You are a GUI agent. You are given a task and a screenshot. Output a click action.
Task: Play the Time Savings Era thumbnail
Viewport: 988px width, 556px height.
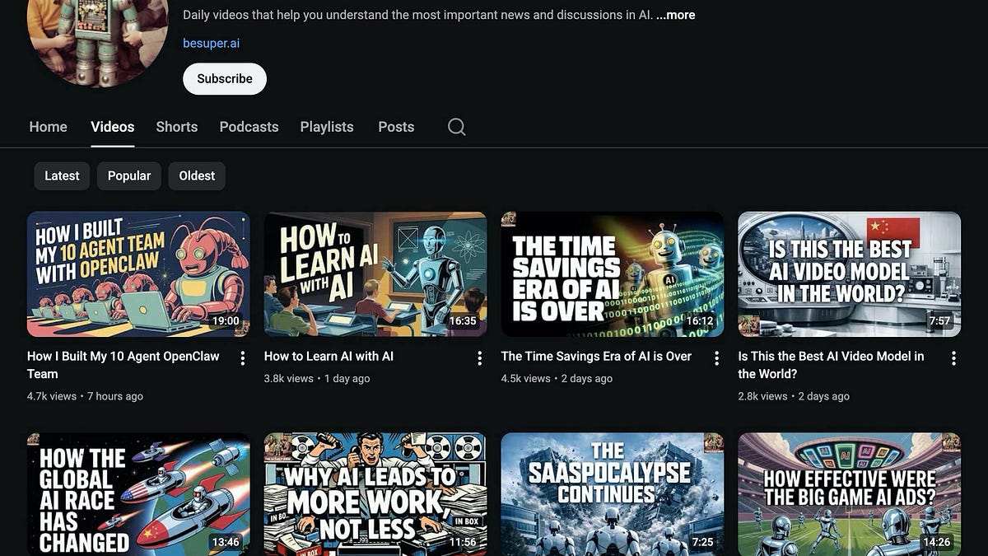613,274
